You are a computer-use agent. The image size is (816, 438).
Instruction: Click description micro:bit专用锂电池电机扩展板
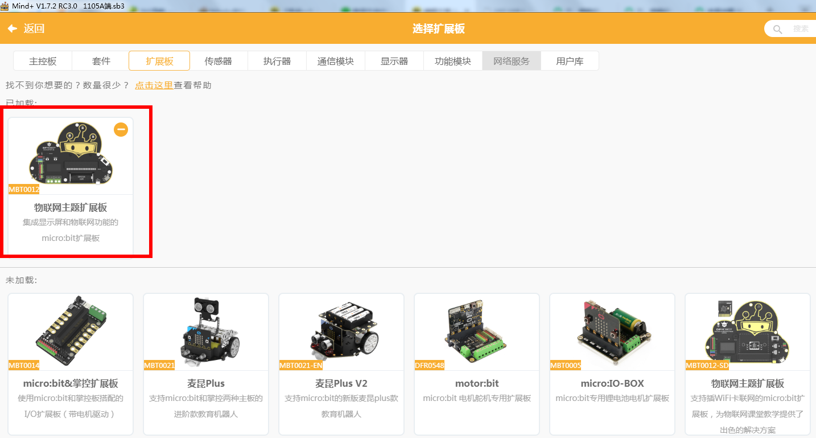612,399
